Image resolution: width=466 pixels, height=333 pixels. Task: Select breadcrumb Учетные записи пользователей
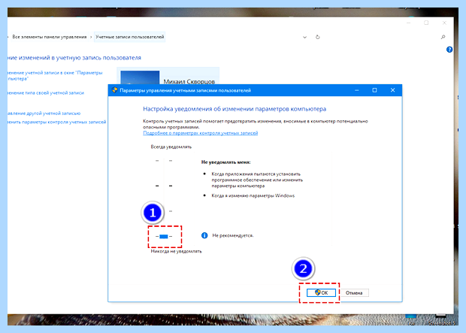tap(129, 37)
